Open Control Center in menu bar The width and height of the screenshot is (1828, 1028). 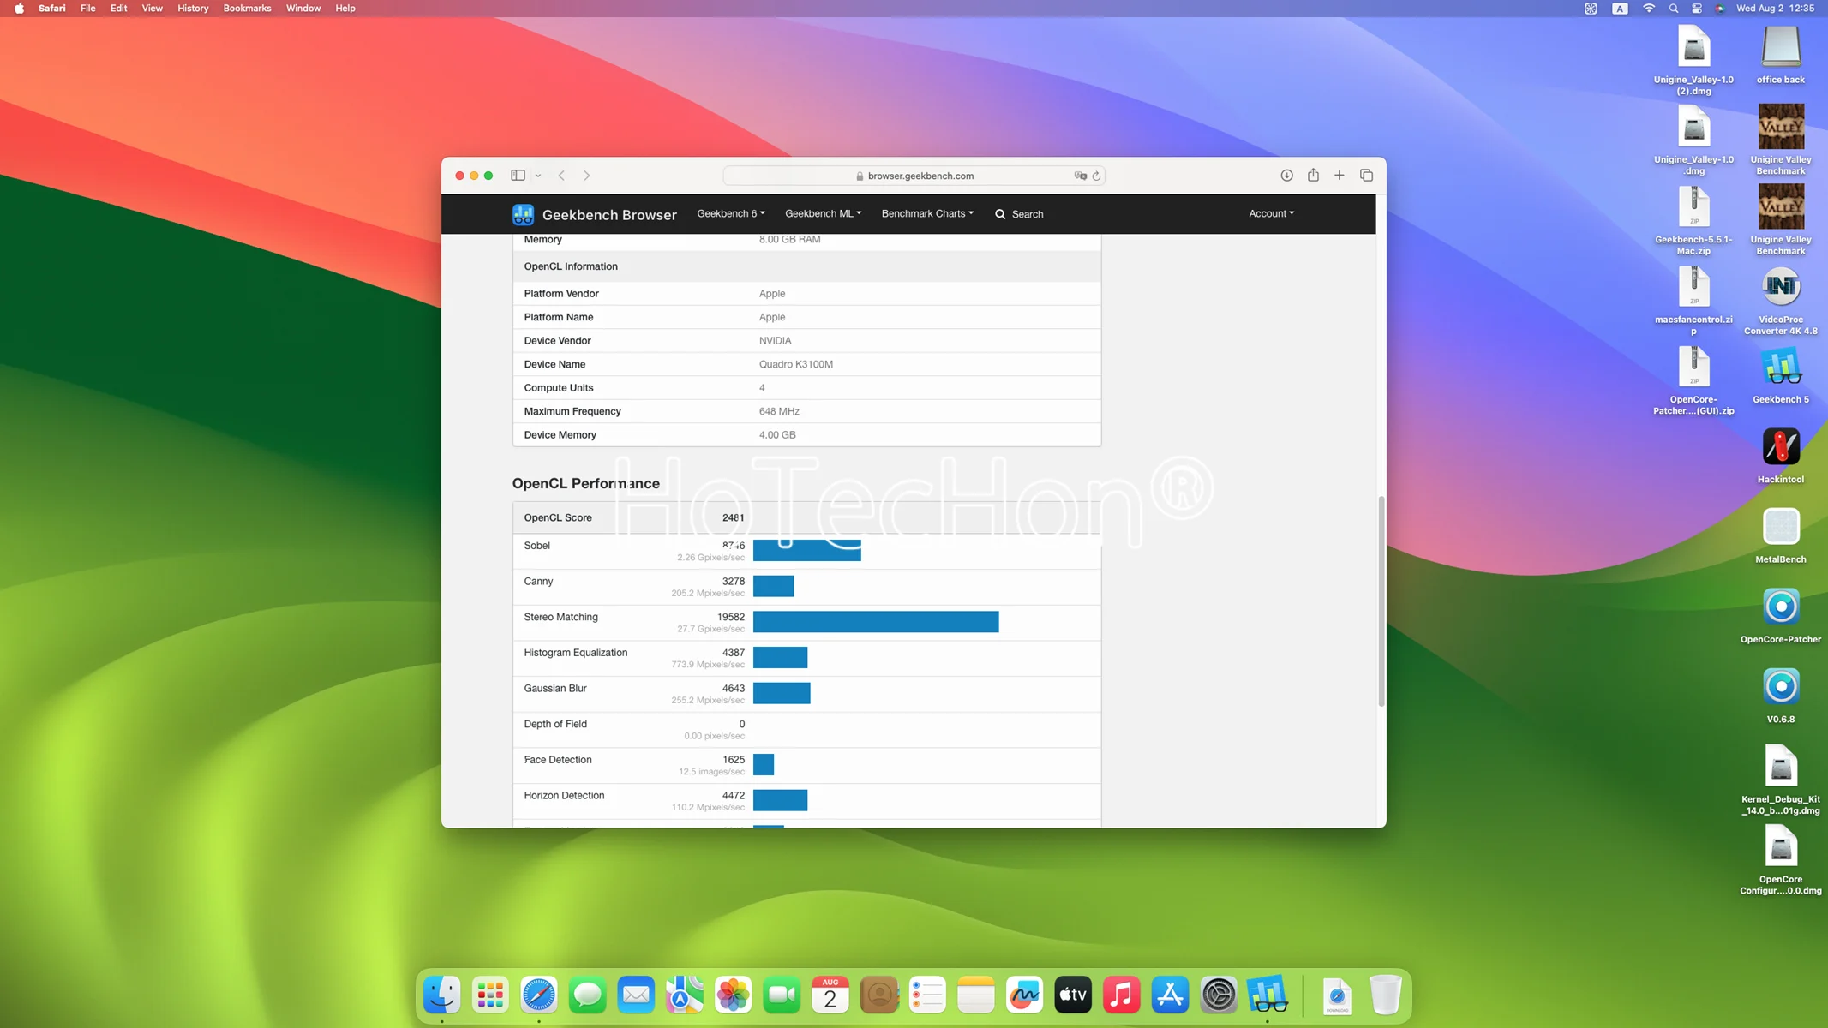[x=1697, y=9]
